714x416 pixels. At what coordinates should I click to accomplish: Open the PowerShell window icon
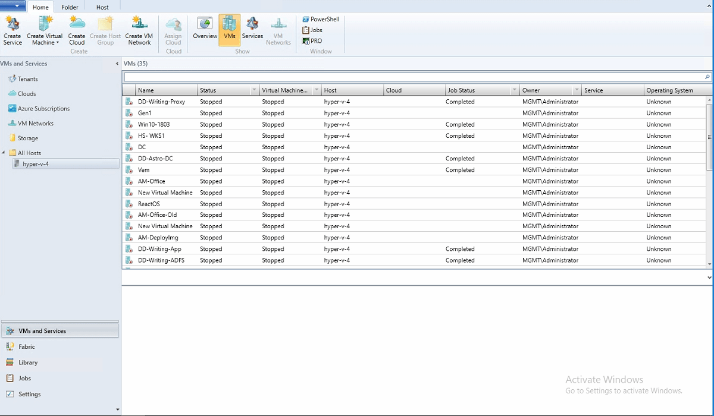coord(320,18)
